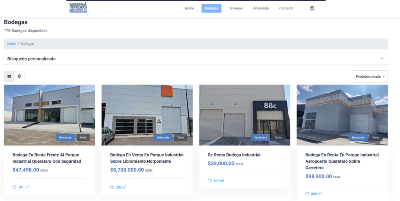Viewport: 400px width, 201px height.
Task: Open Se Renta Bodega Industrial listing
Action: pos(234,155)
